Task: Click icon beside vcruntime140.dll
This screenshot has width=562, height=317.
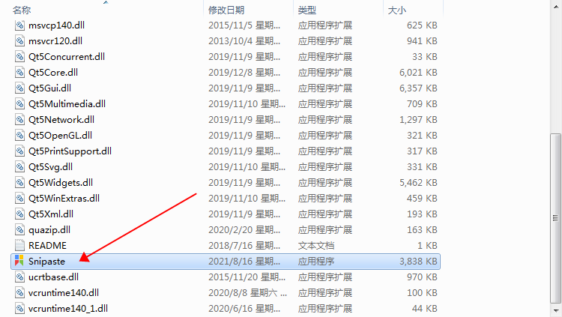Action: coord(19,293)
